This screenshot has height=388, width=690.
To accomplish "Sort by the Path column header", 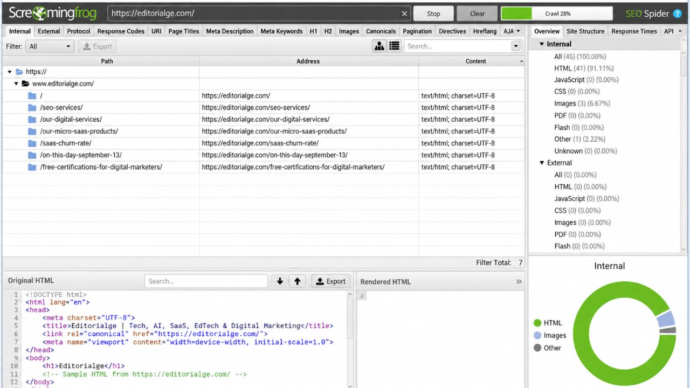I will coord(107,61).
